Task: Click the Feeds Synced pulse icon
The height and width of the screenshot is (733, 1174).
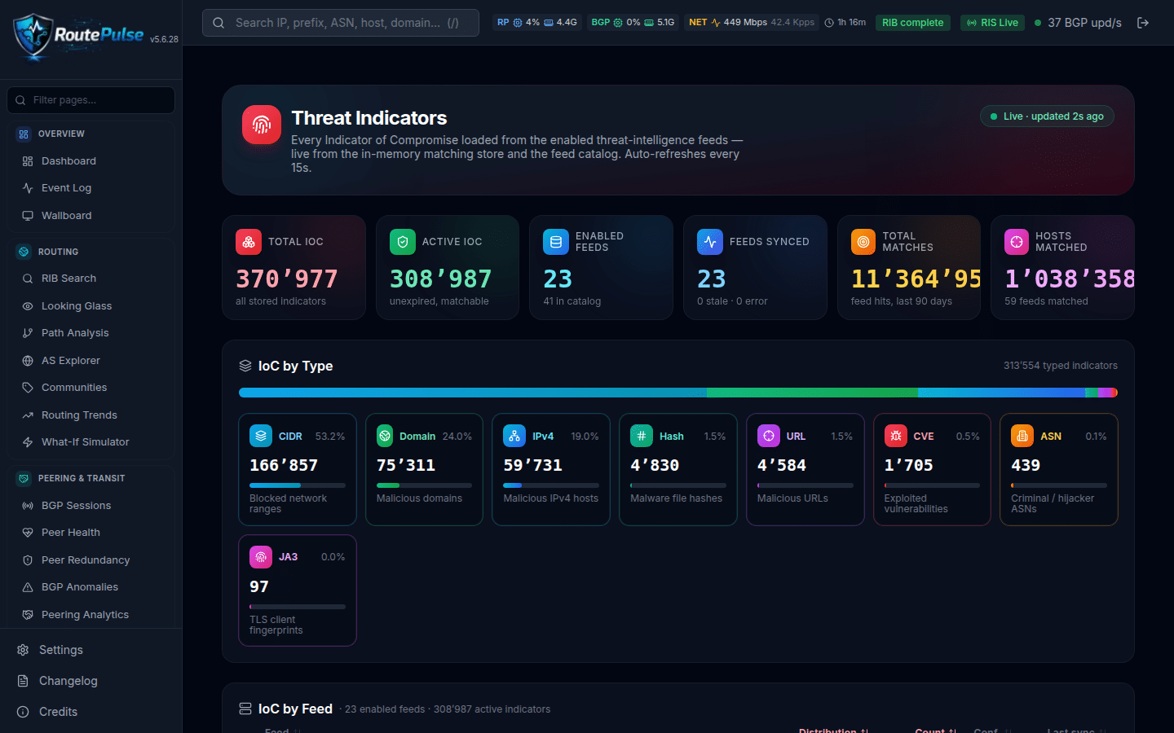Action: click(x=710, y=242)
